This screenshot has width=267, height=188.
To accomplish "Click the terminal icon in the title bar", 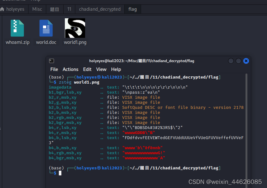I will point(52,61).
